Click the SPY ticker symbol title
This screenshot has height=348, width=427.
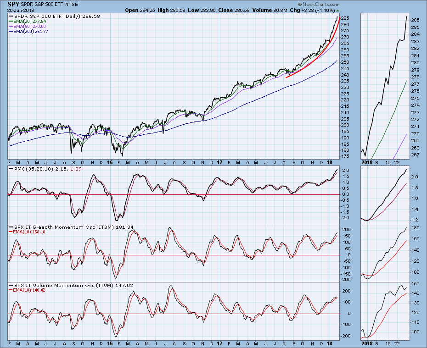(13, 4)
